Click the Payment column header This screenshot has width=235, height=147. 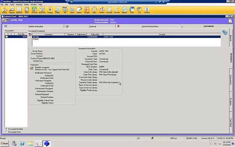70,34
